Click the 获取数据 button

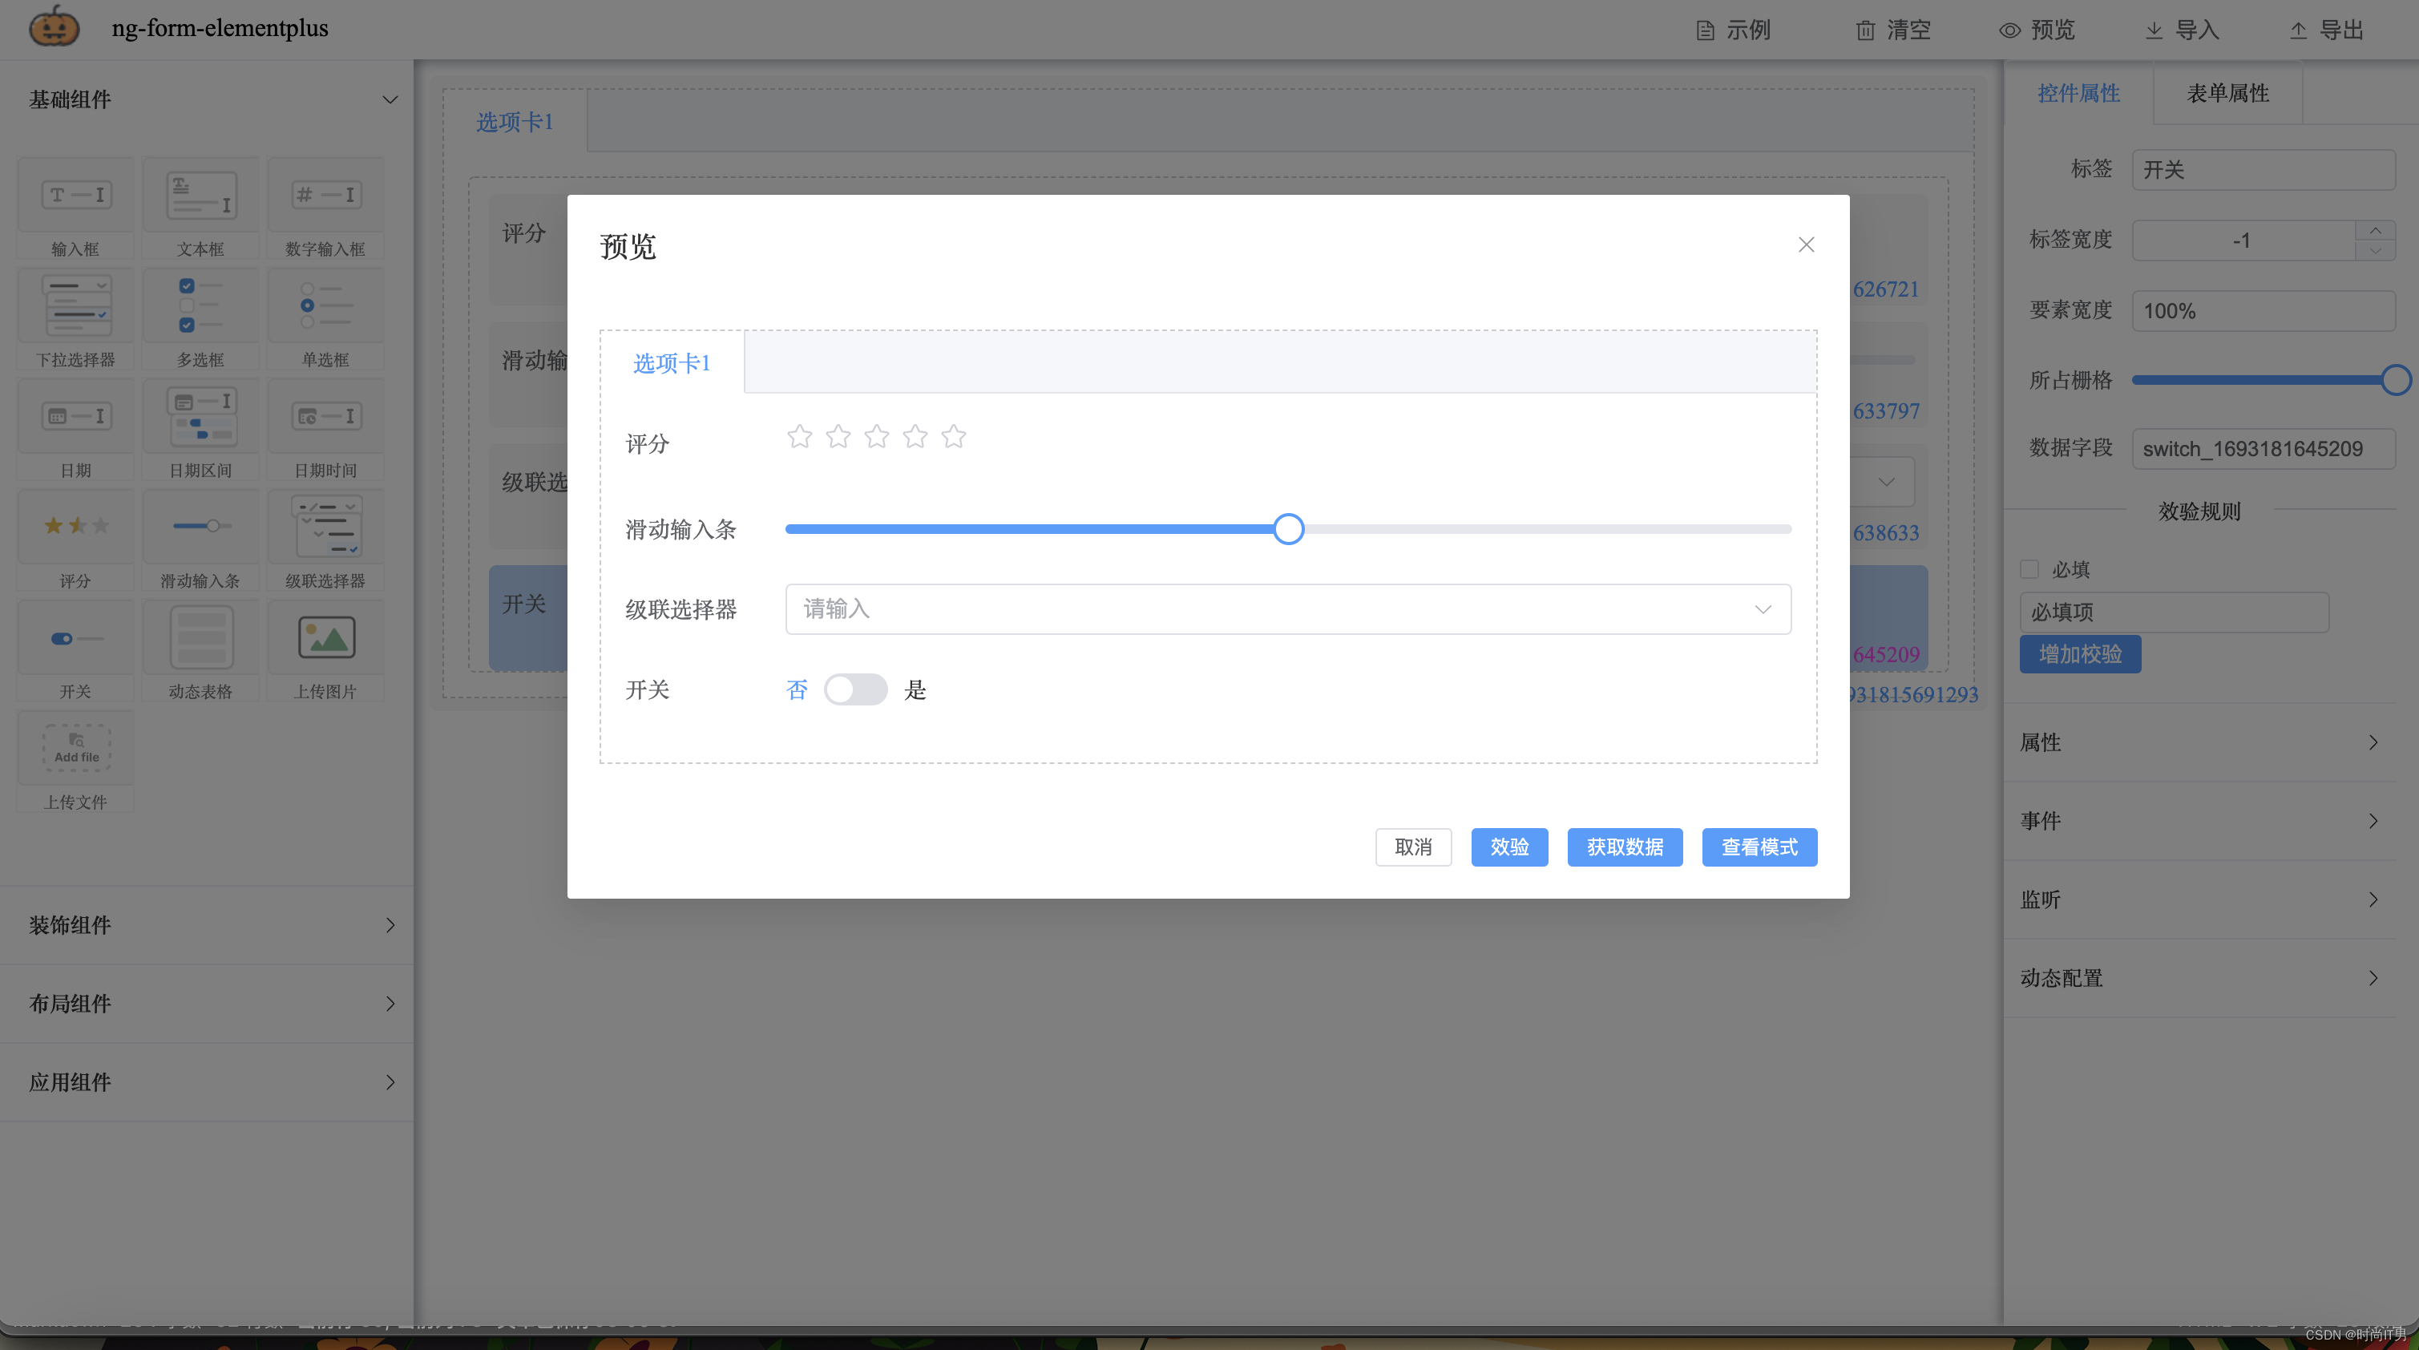click(1625, 847)
